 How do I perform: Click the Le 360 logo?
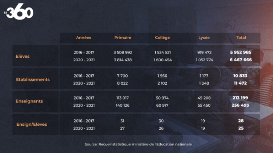pos(19,13)
